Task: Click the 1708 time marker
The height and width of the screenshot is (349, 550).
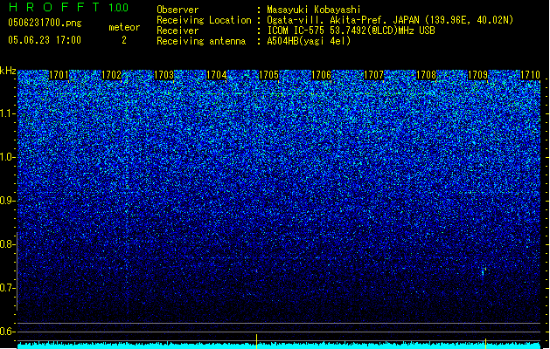Action: [426, 75]
